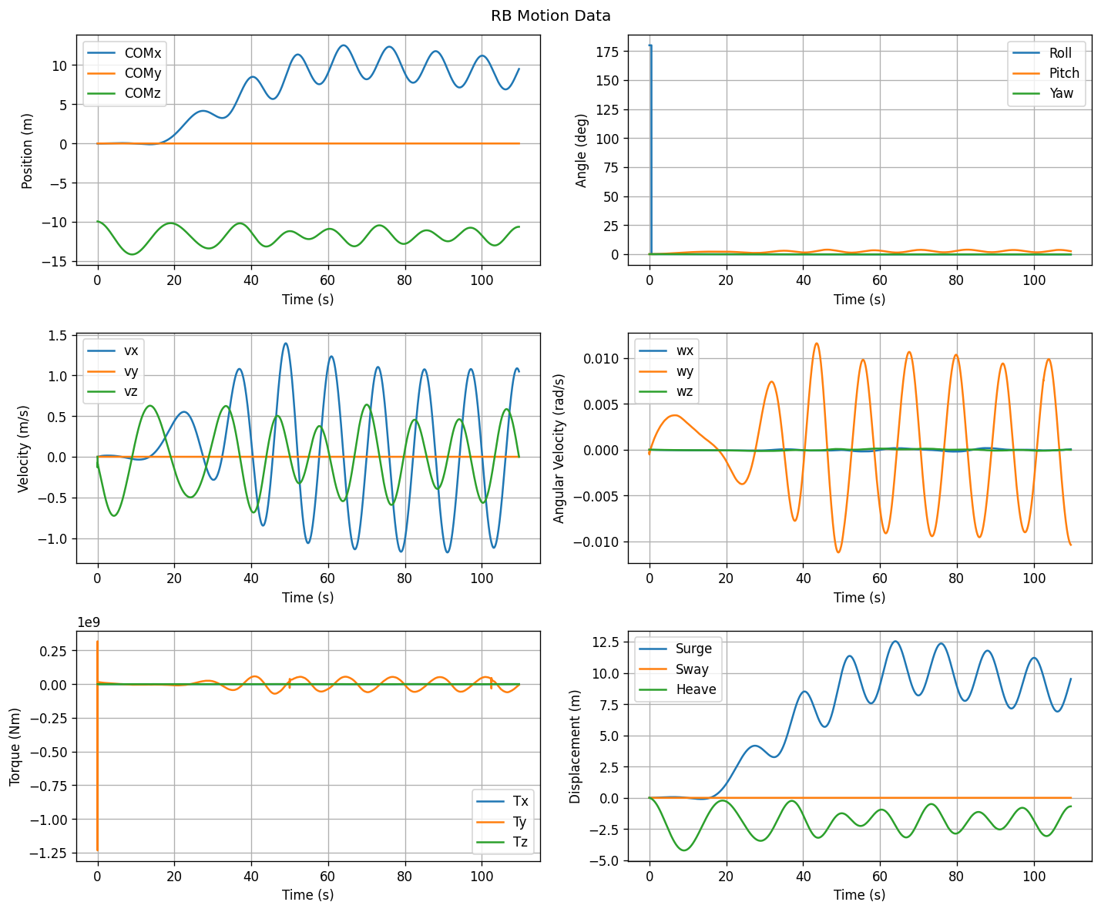Click "Time (s)" under the Velocity plot
This screenshot has height=912, width=1101.
click(308, 597)
